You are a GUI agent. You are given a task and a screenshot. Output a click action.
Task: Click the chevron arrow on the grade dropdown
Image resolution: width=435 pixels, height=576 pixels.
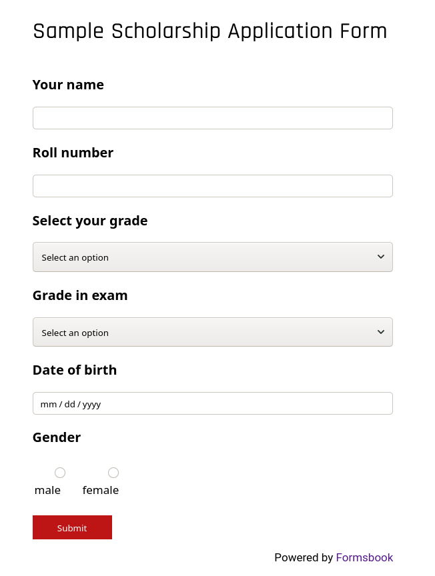(381, 257)
